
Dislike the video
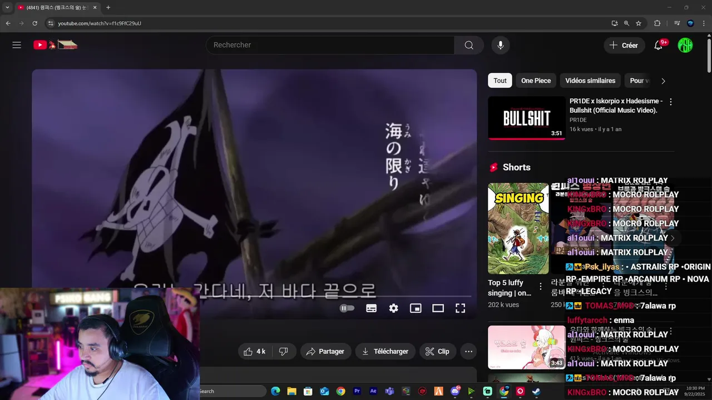(x=284, y=351)
